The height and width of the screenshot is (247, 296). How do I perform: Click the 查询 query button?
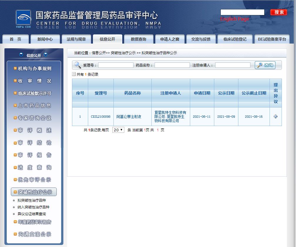pyautogui.click(x=265, y=65)
